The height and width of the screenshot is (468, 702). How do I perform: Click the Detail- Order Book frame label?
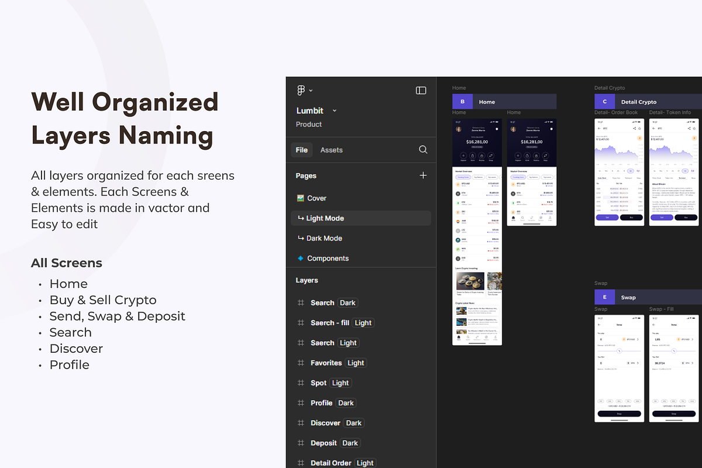point(616,112)
